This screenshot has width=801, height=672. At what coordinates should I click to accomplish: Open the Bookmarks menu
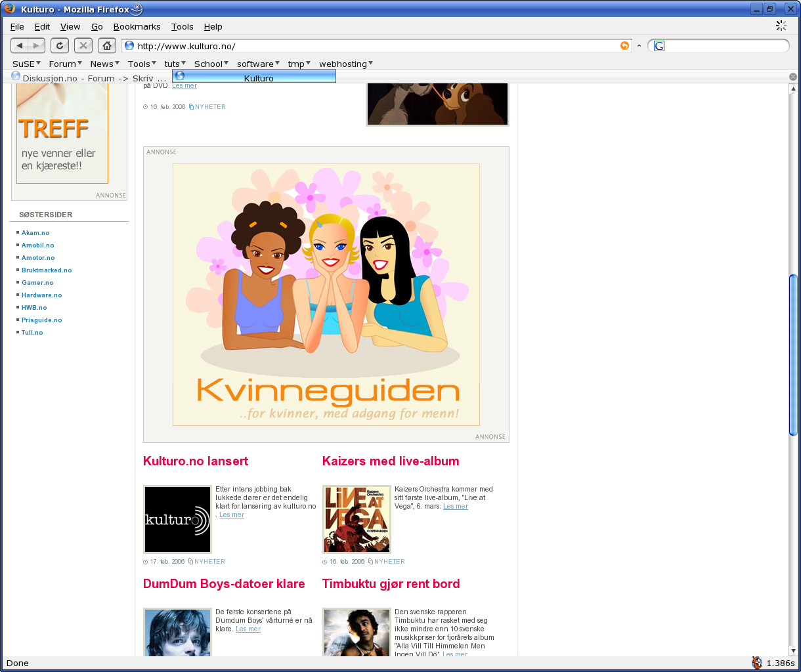(137, 27)
